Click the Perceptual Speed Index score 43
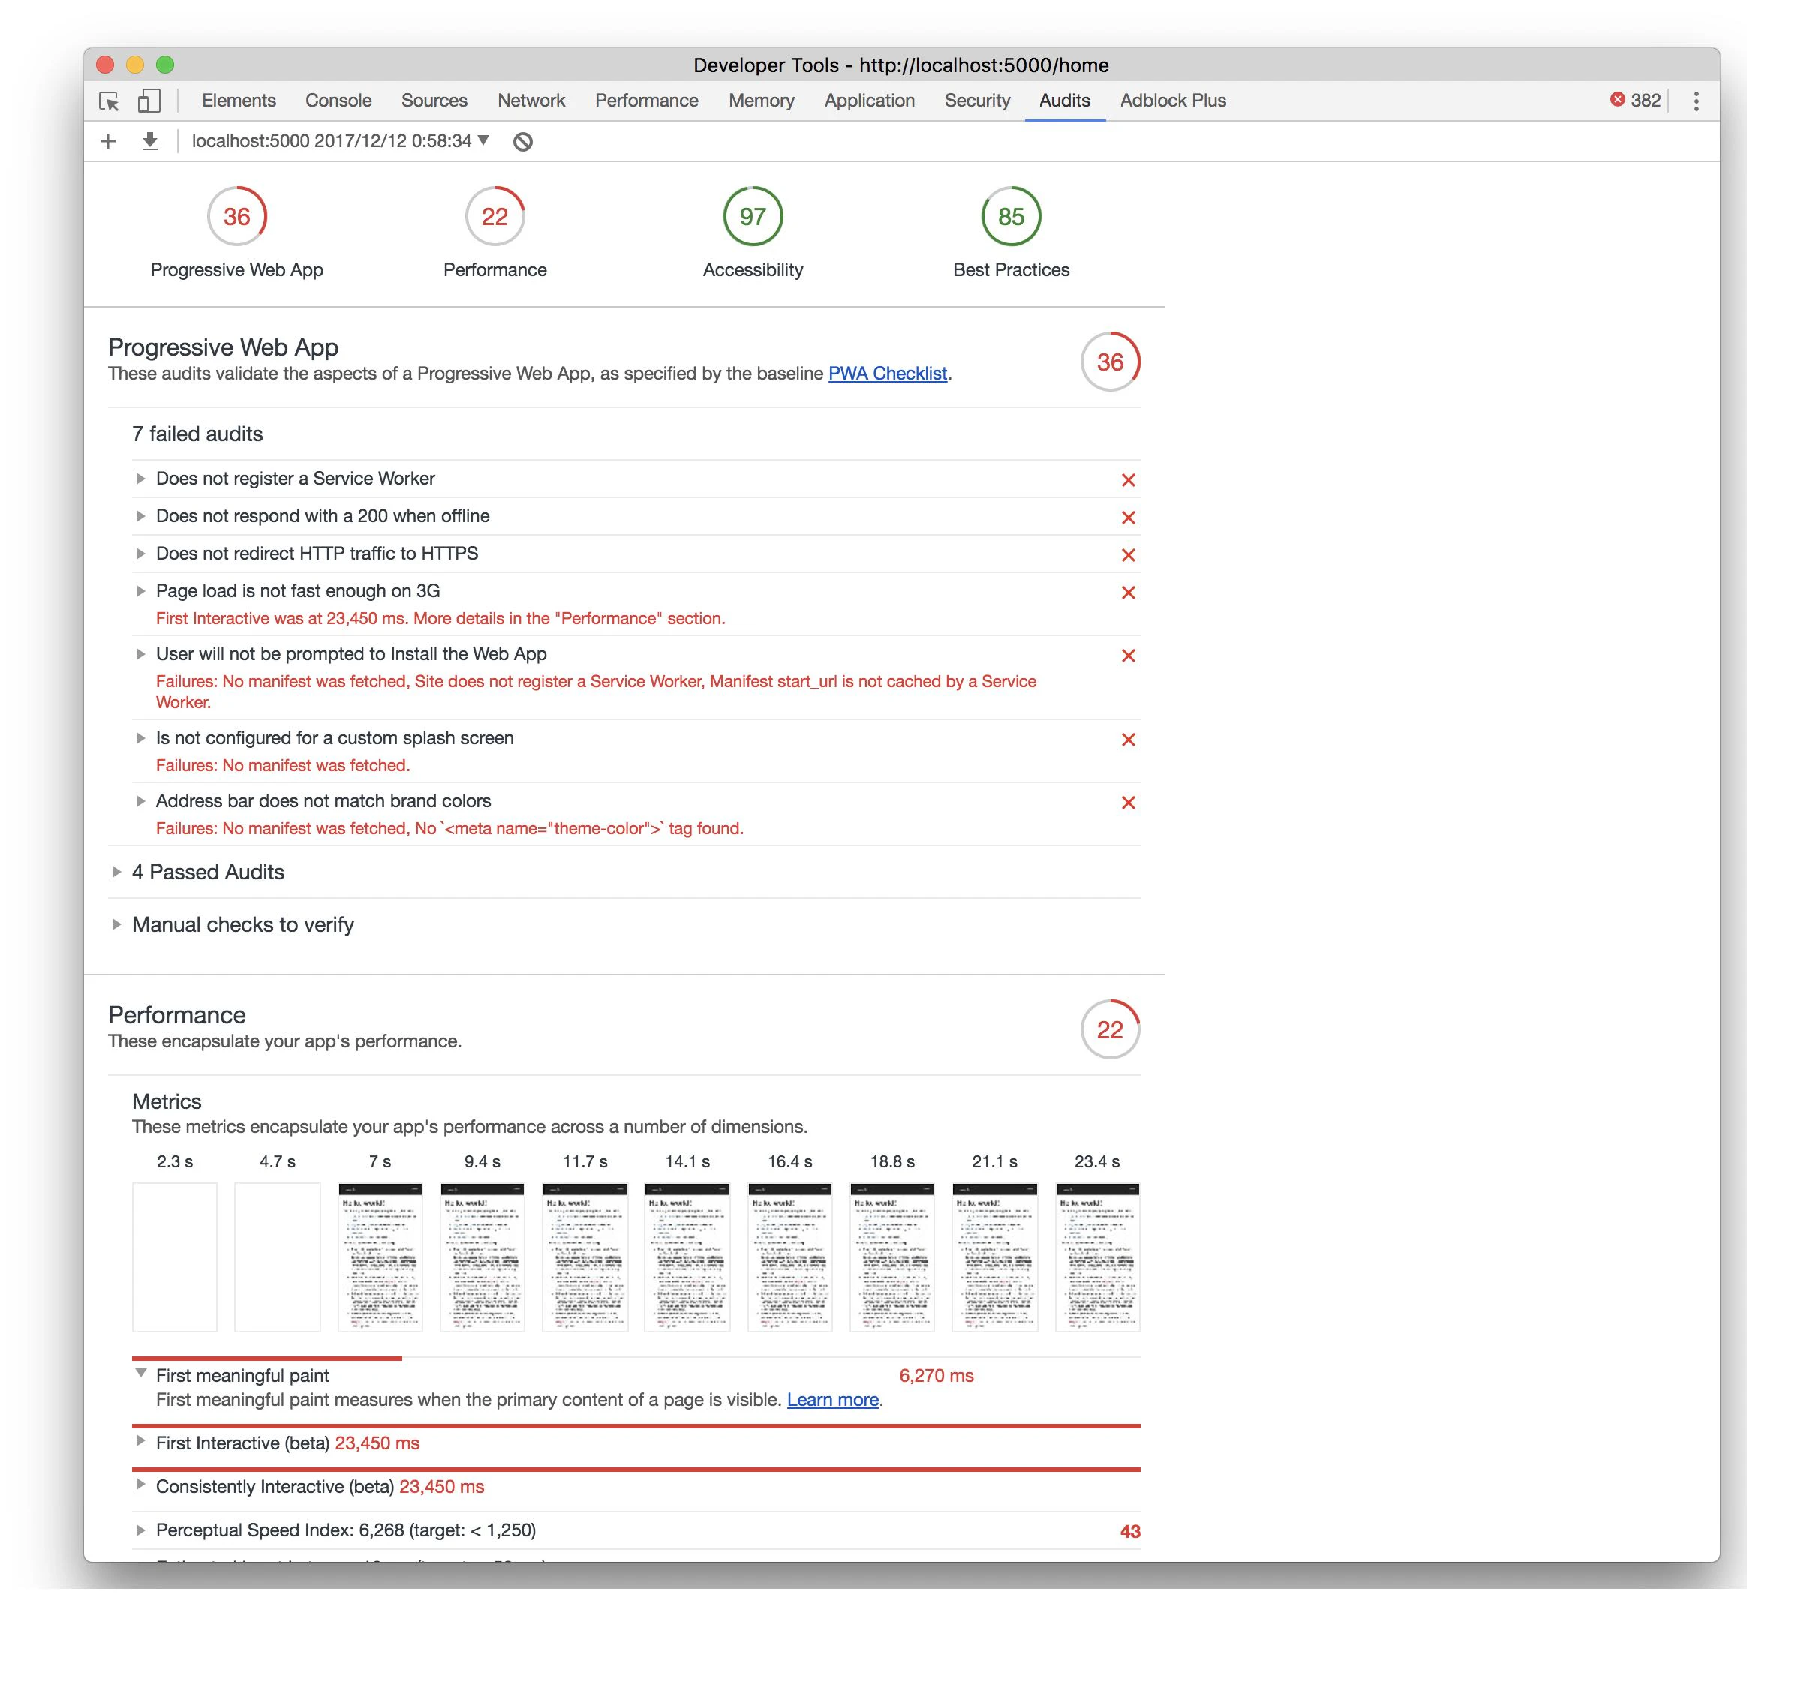The image size is (1804, 1682). coord(1130,1531)
